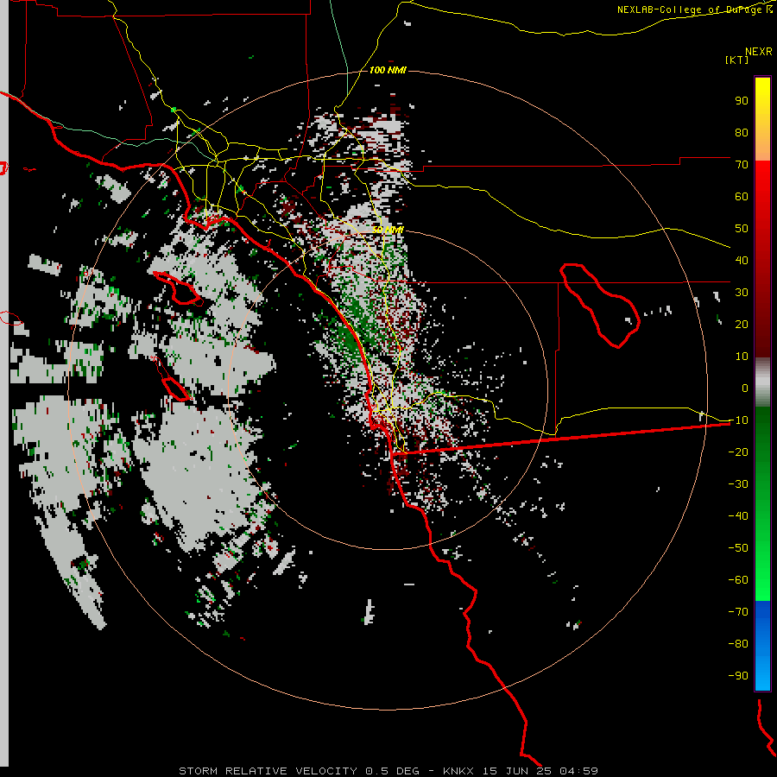Click the 90 value on velocity scale

click(x=742, y=101)
